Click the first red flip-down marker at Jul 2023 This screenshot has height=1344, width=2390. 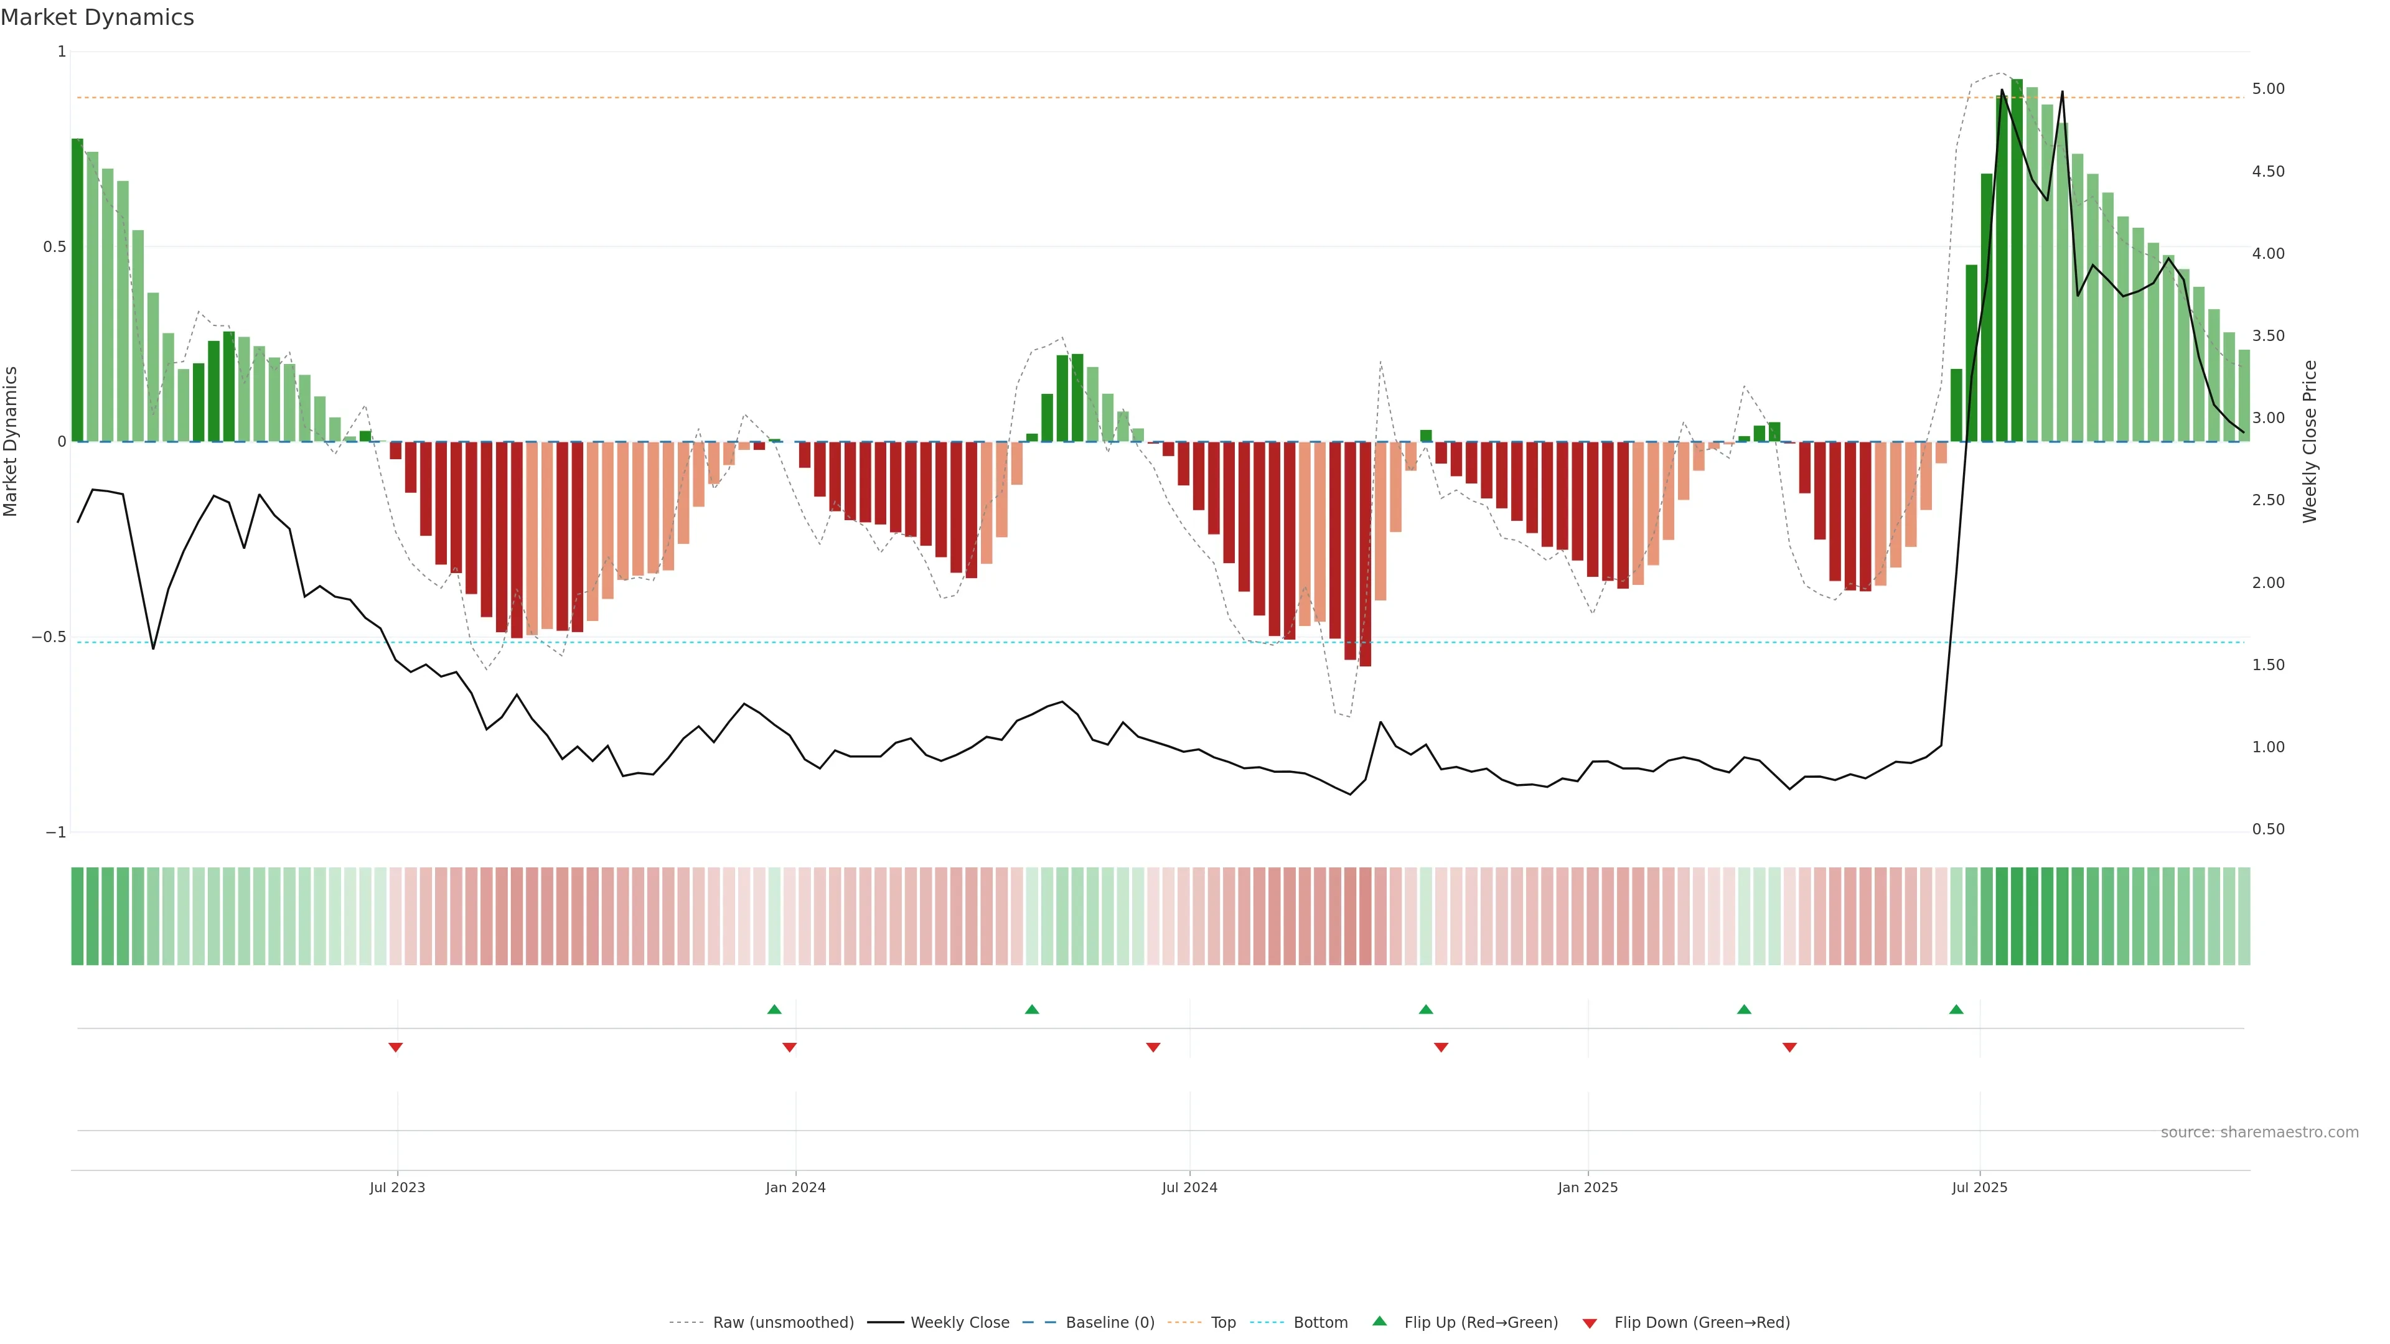[x=395, y=1047]
